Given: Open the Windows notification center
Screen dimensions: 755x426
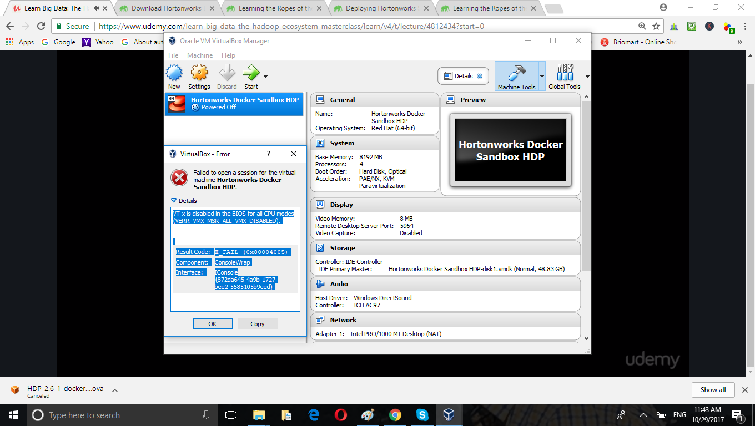Looking at the screenshot, I should pos(739,415).
